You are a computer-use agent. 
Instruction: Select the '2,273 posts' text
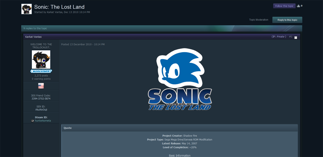click(x=41, y=76)
